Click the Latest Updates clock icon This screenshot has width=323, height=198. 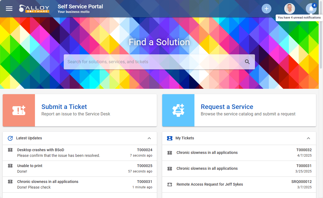pyautogui.click(x=10, y=138)
